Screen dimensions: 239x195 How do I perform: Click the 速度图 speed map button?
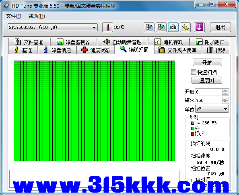207,80
